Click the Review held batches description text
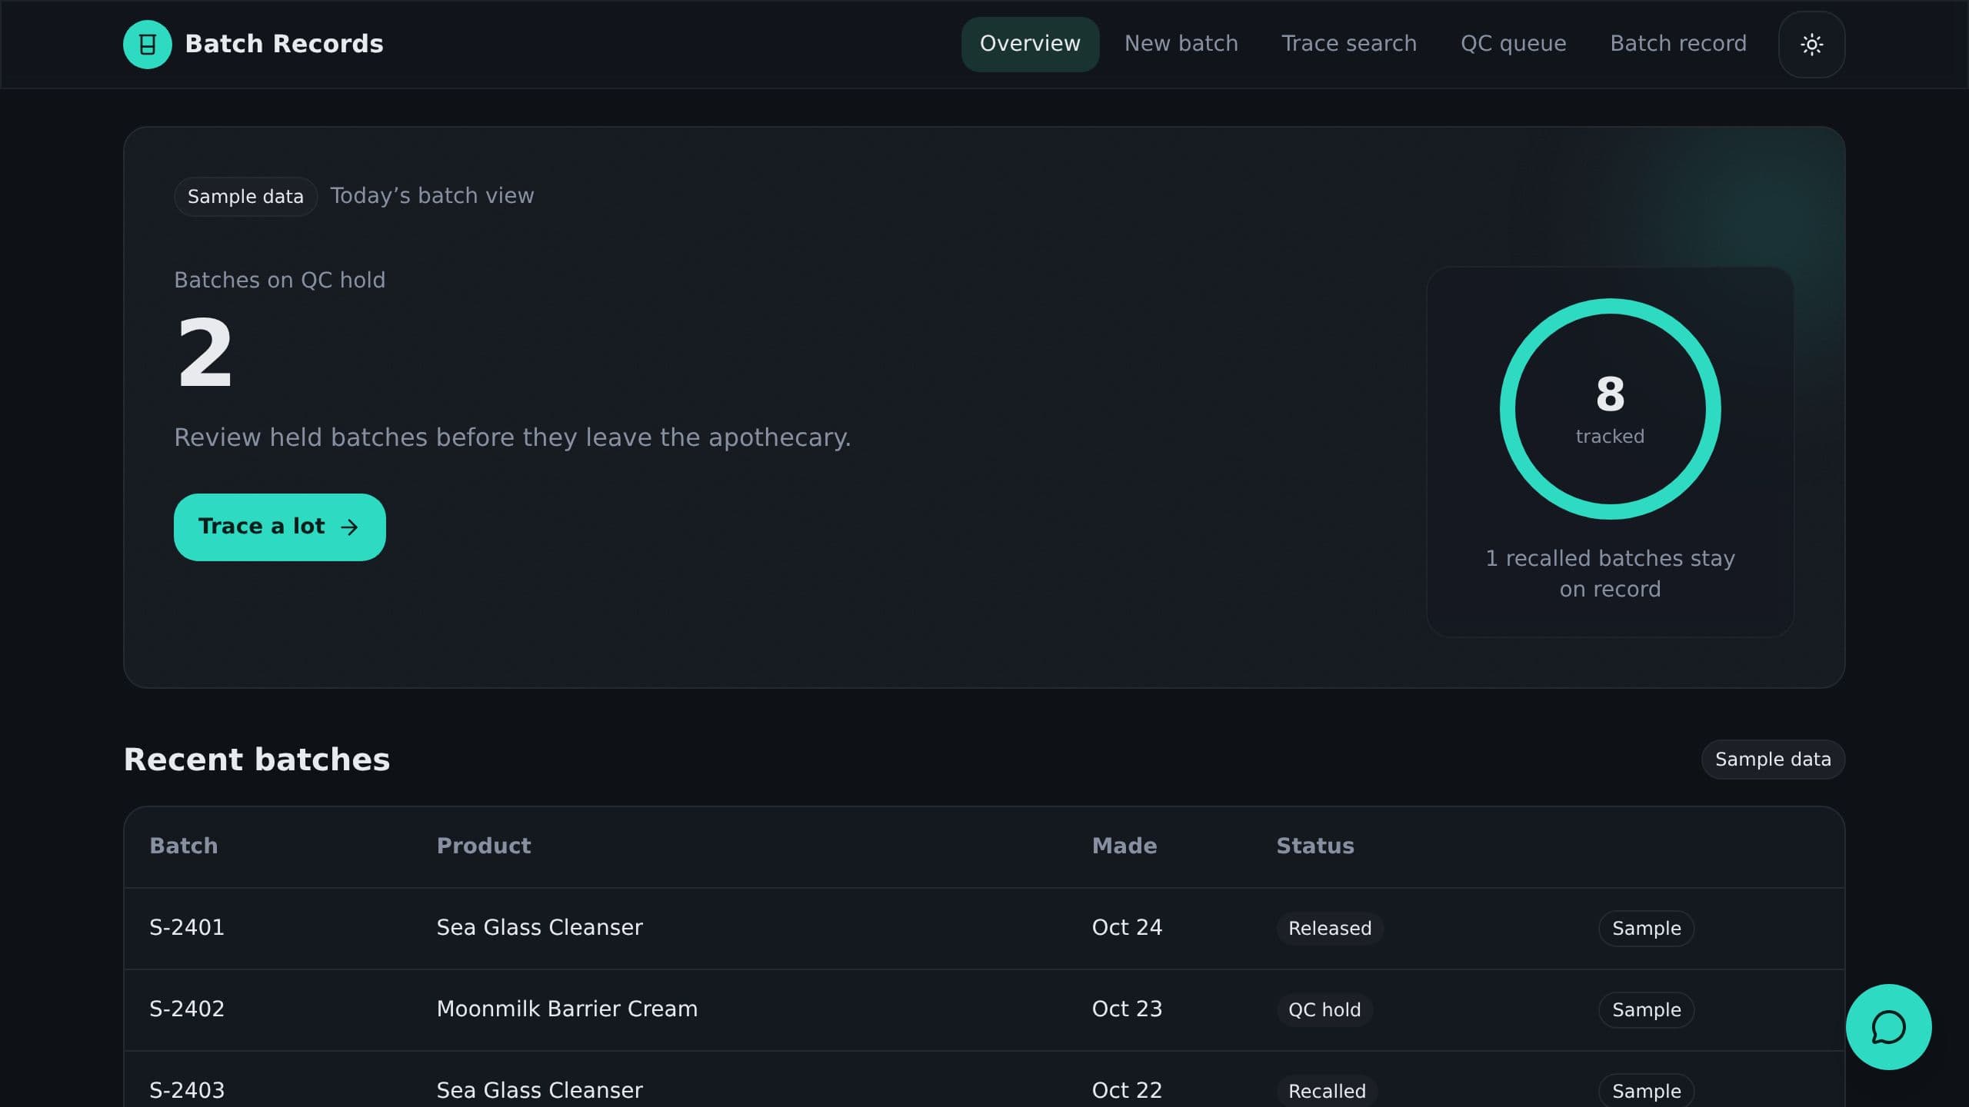The height and width of the screenshot is (1107, 1969). click(512, 437)
